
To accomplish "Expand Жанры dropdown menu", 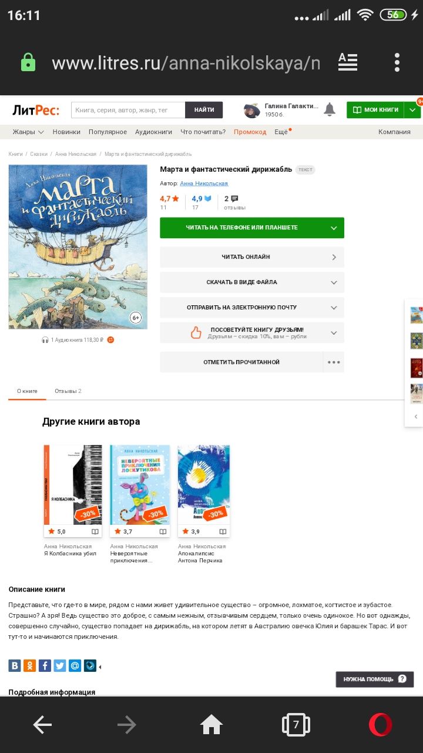I will point(28,132).
